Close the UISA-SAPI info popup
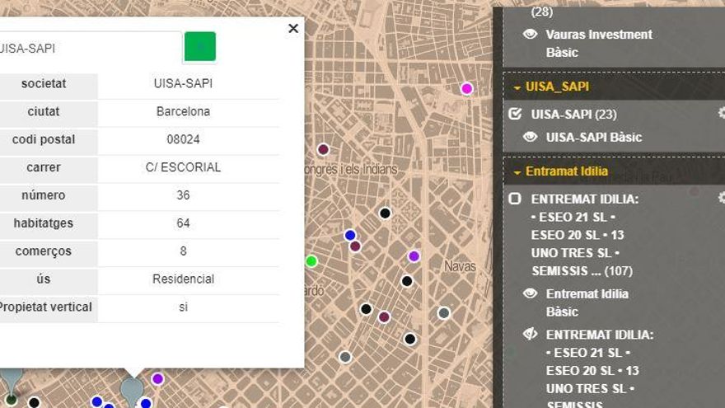This screenshot has height=408, width=725. tap(292, 29)
